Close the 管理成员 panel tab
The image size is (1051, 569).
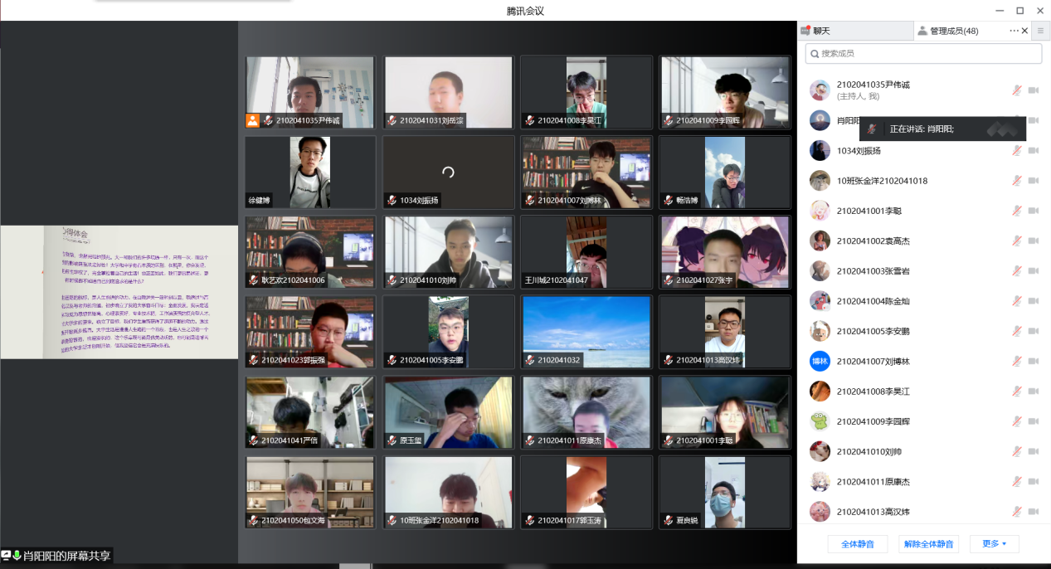coord(1025,31)
